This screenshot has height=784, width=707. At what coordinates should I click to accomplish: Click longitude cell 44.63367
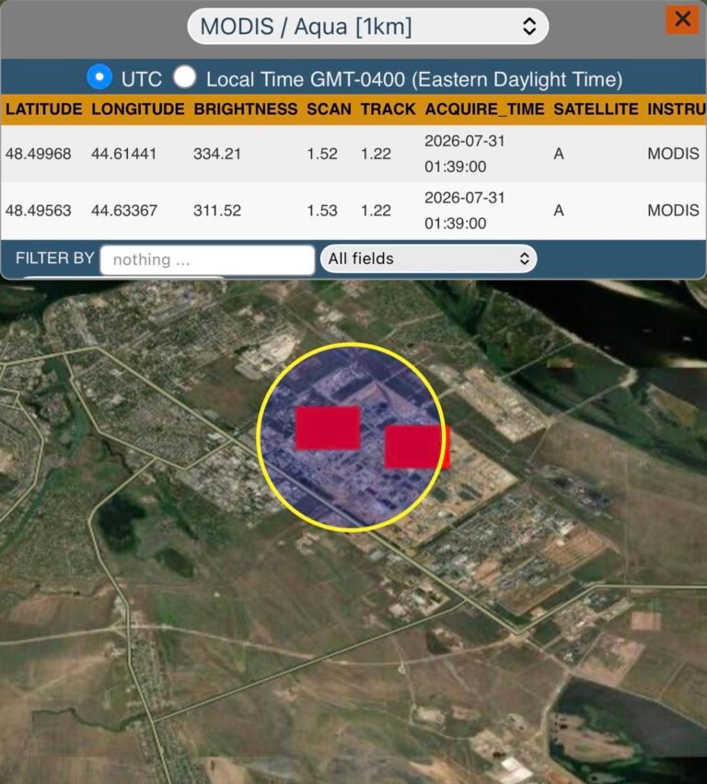click(124, 211)
